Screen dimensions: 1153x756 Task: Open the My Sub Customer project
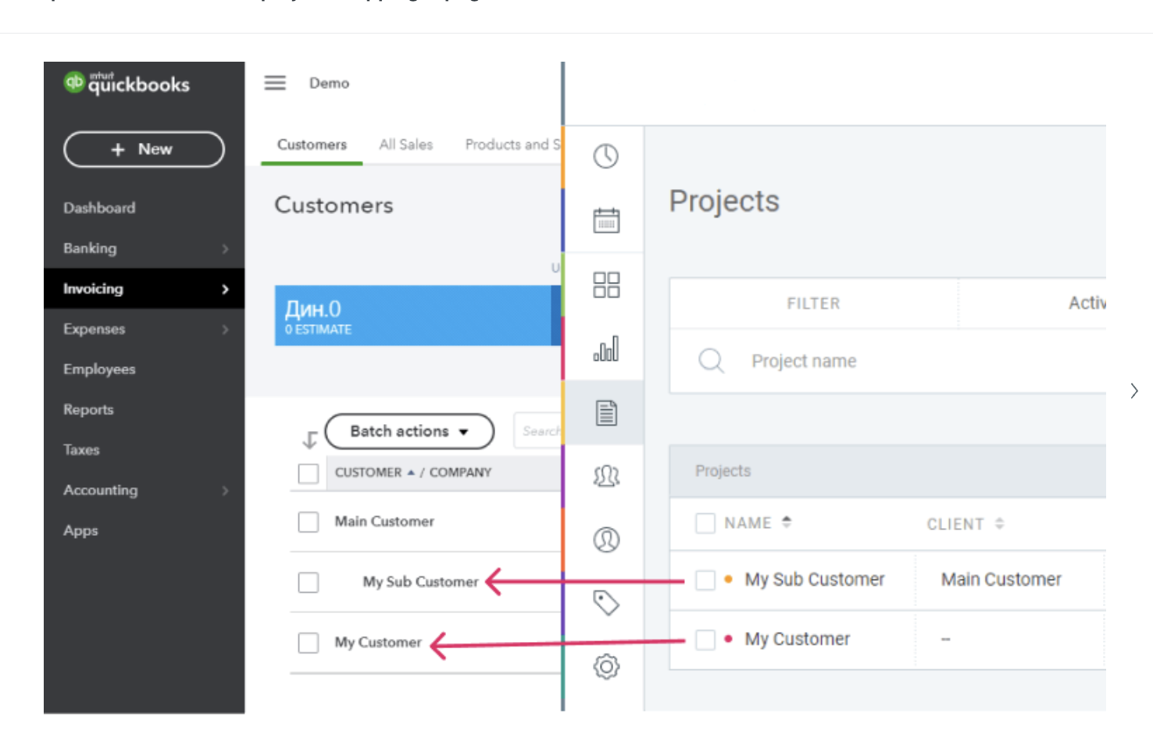815,579
